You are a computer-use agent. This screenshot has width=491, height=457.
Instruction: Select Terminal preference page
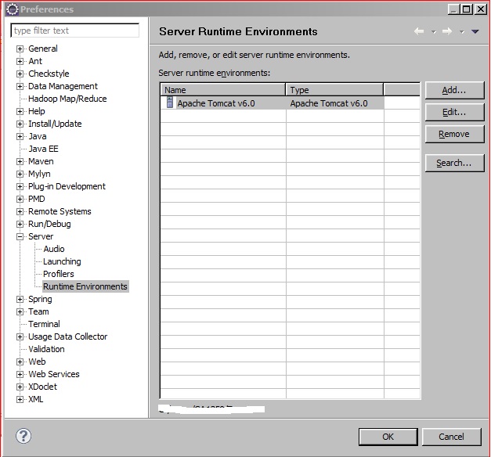pos(44,324)
